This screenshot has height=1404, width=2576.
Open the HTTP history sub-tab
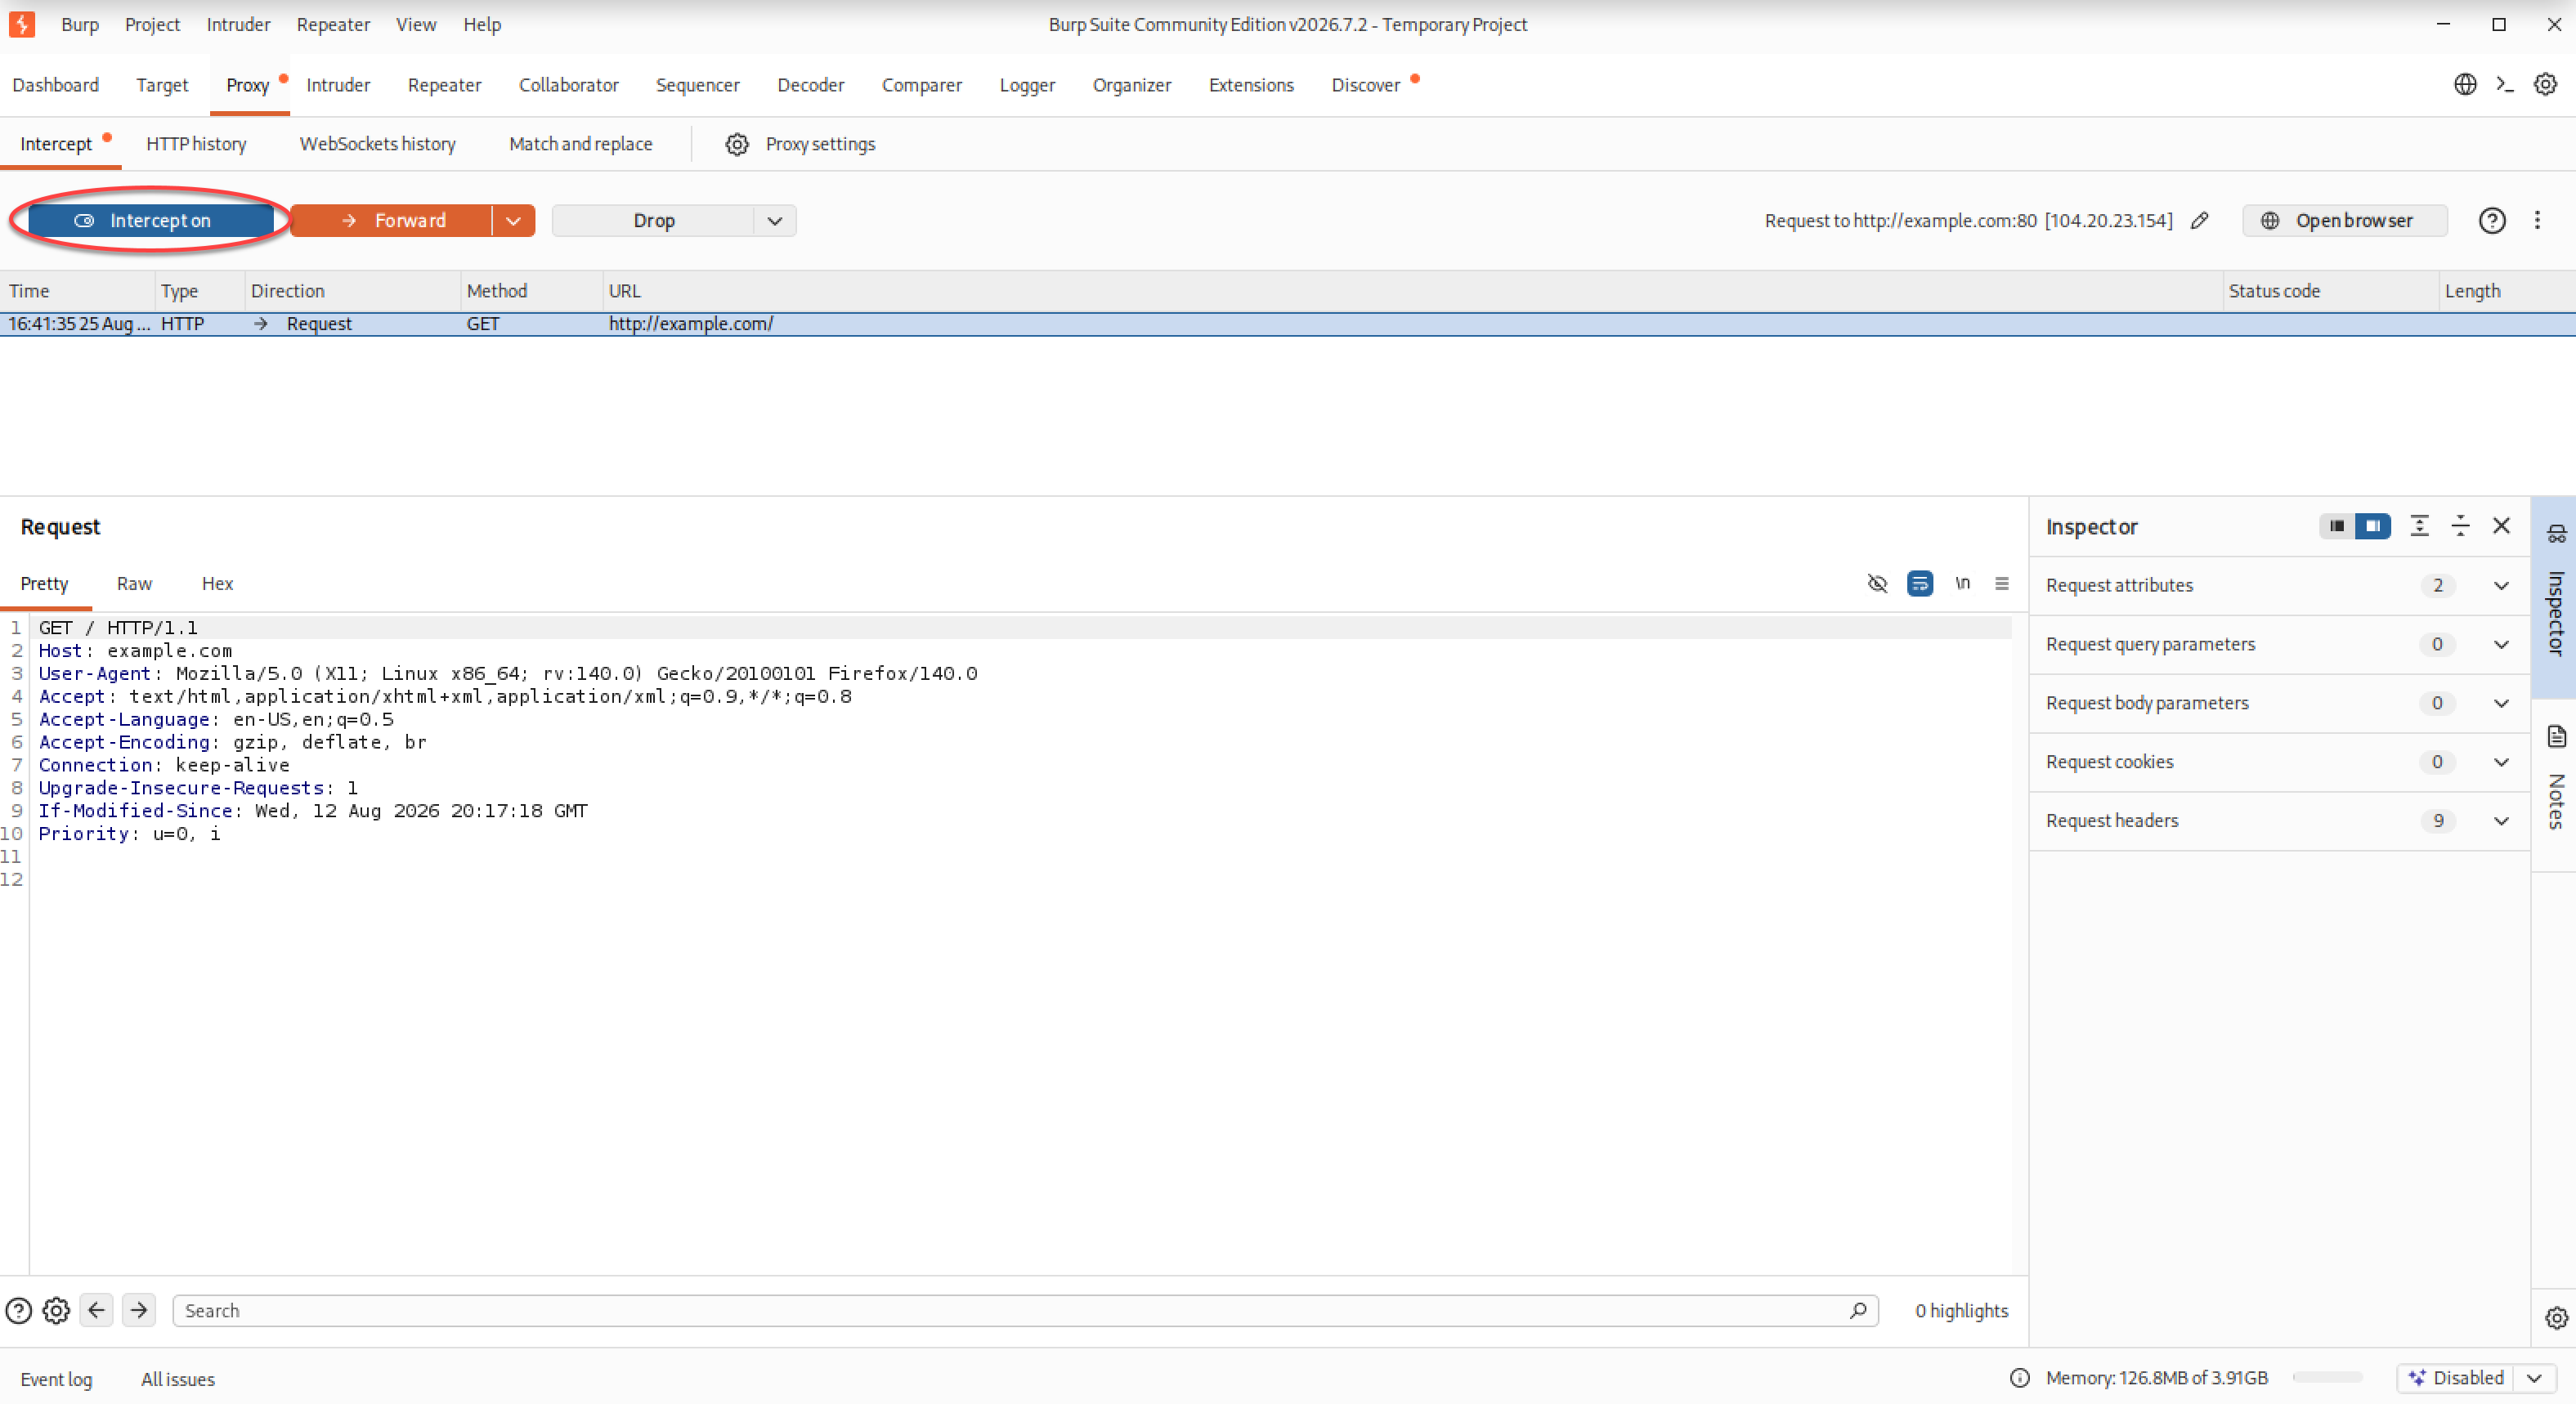click(x=196, y=145)
